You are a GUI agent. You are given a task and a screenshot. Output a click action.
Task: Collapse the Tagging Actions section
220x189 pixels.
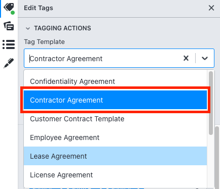click(x=28, y=28)
